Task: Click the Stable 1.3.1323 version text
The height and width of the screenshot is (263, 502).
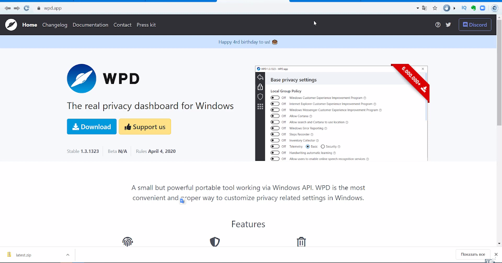Action: 83,151
